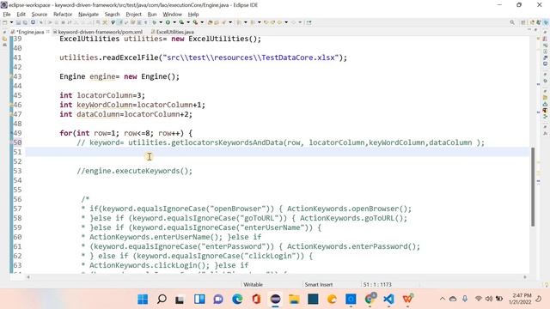Click the Eclipse IDE taskbar icon
The height and width of the screenshot is (309, 550).
[x=275, y=300]
